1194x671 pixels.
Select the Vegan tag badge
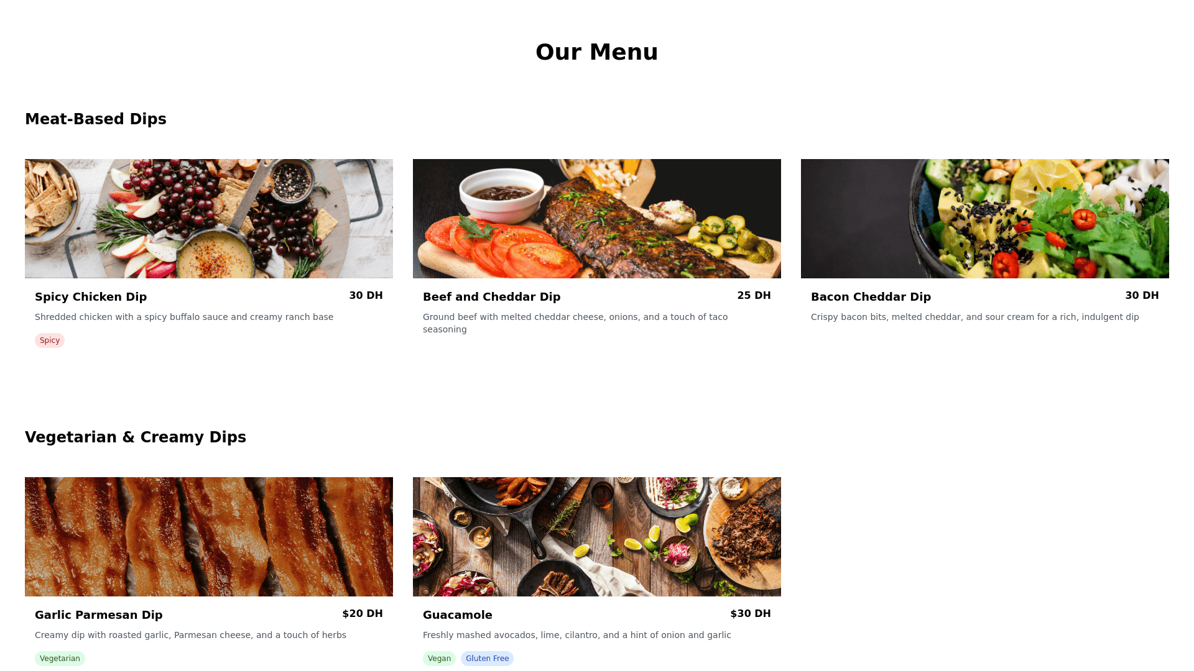[439, 659]
